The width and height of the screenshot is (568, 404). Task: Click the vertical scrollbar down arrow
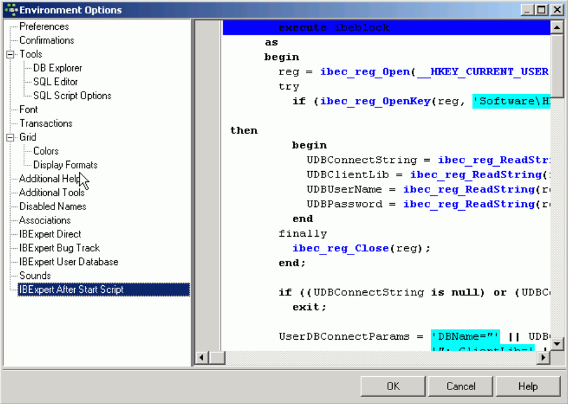tap(557, 344)
